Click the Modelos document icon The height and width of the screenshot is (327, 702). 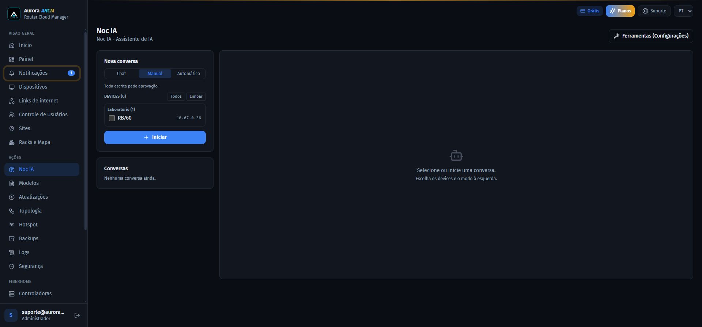12,183
